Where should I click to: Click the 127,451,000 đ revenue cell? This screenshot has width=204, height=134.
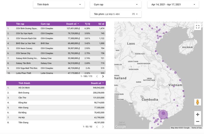(x=73, y=28)
